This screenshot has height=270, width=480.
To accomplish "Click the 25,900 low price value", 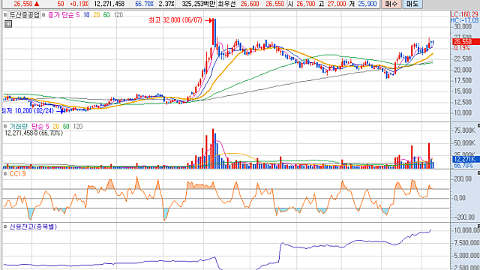I will click(x=367, y=4).
